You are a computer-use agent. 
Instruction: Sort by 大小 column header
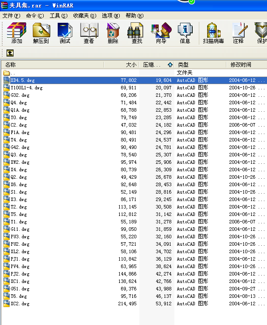[121, 65]
